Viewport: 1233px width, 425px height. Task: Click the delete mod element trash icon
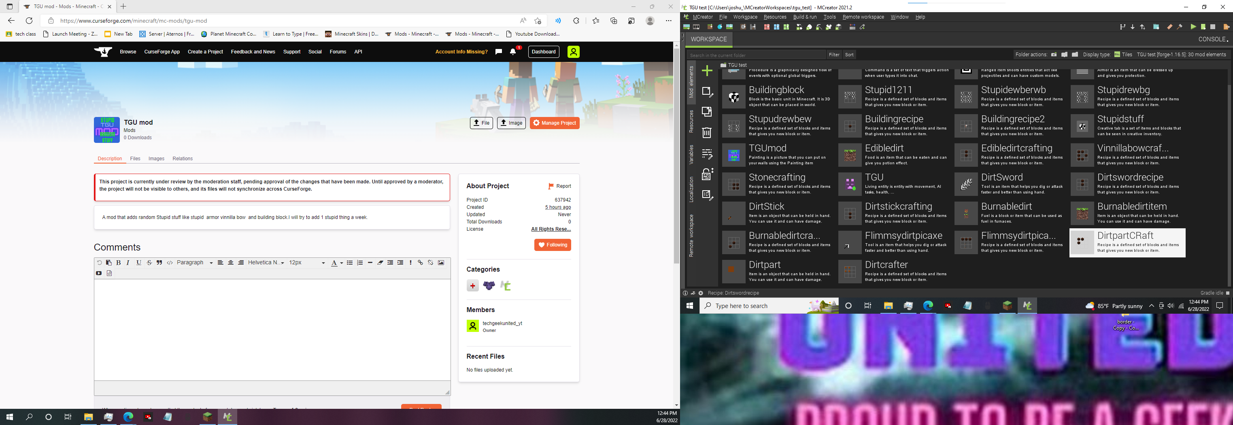(x=707, y=133)
